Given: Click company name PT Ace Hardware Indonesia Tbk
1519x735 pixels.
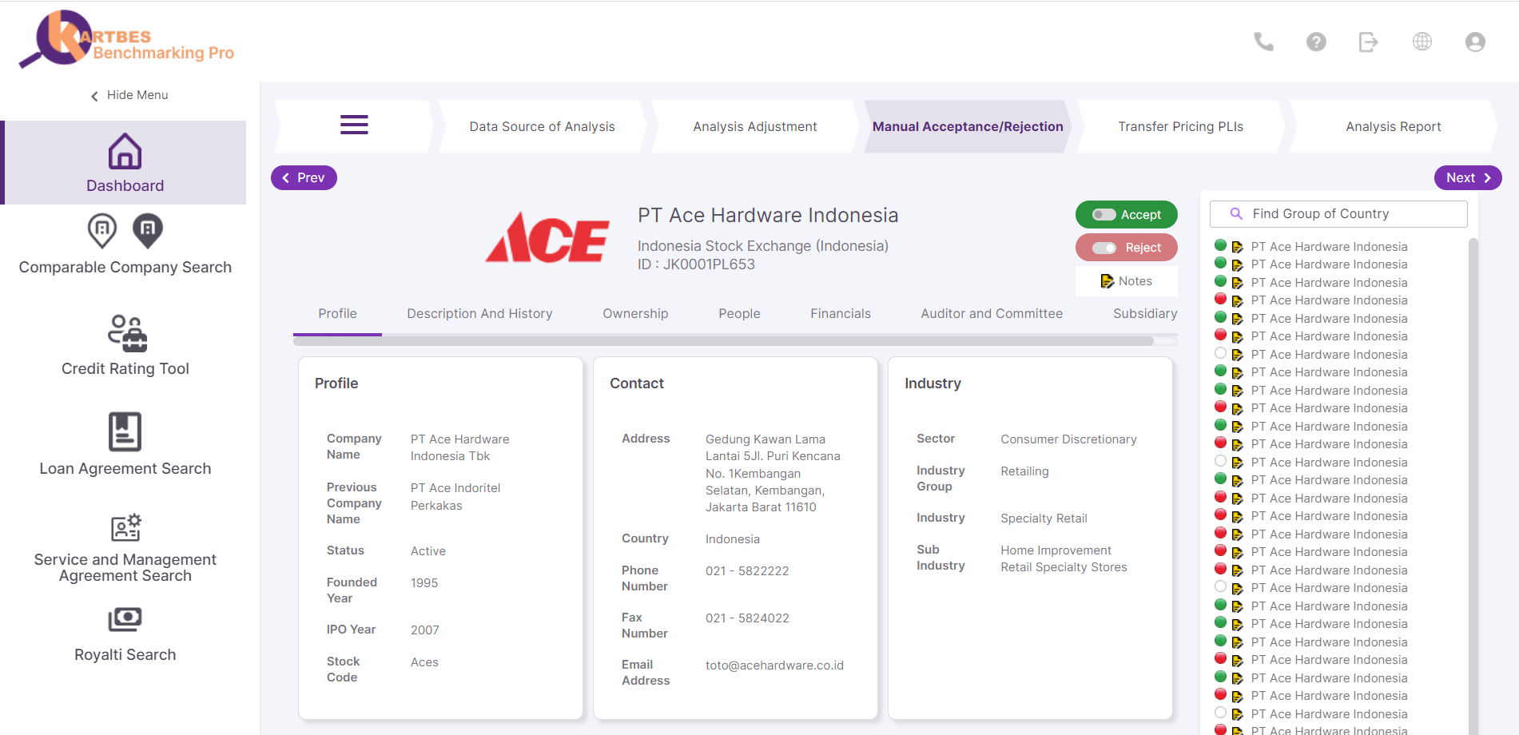Looking at the screenshot, I should [459, 448].
